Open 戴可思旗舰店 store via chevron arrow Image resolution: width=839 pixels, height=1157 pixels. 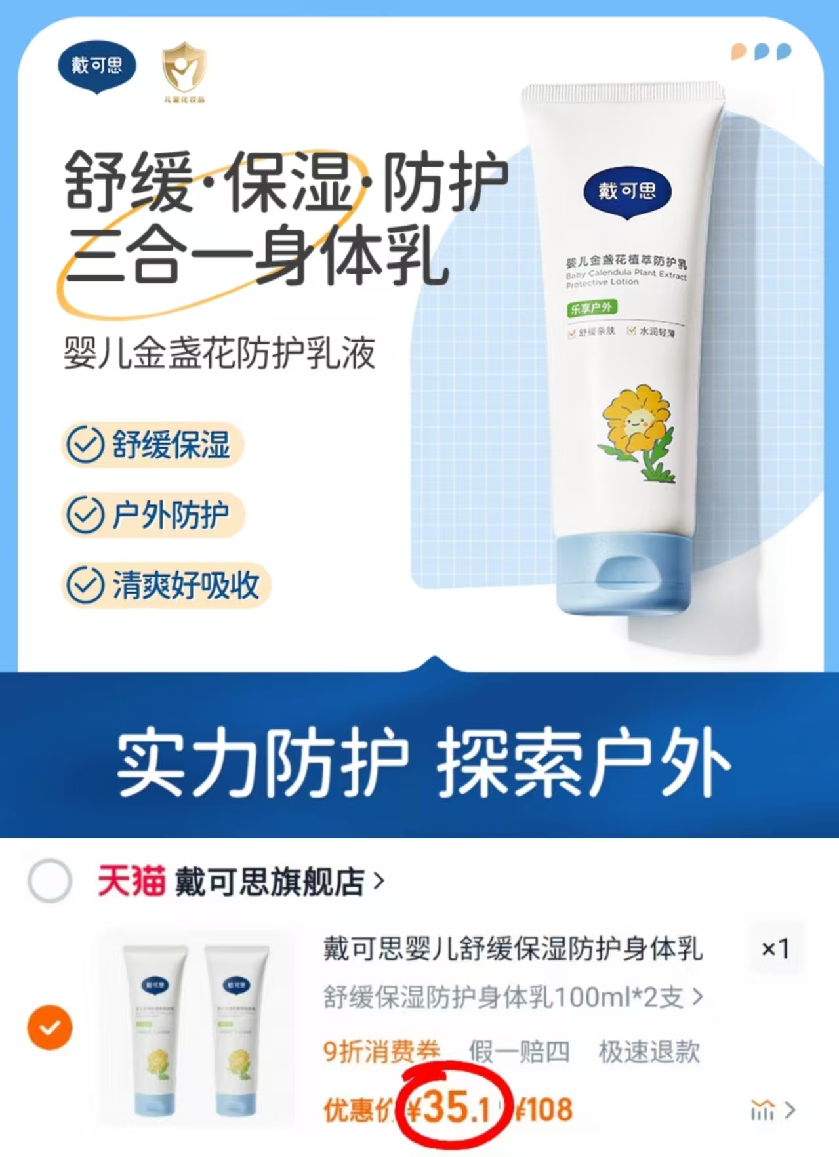click(379, 881)
